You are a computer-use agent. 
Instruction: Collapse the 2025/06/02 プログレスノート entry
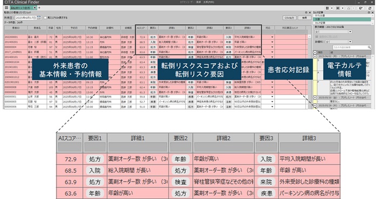(x=315, y=56)
